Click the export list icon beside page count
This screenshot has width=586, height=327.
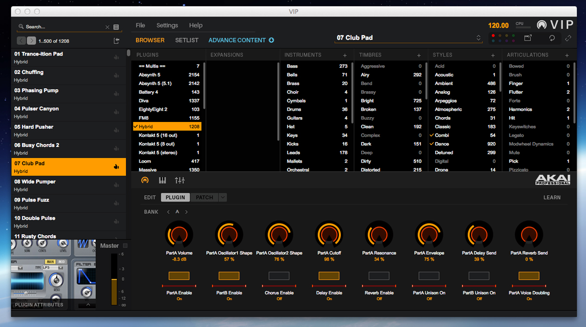click(x=116, y=41)
